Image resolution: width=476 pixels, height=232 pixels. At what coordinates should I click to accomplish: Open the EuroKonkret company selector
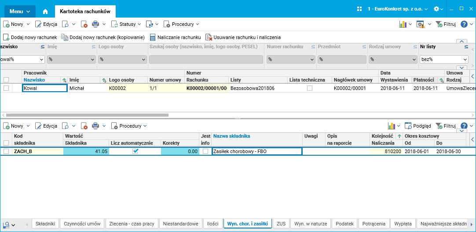point(398,9)
